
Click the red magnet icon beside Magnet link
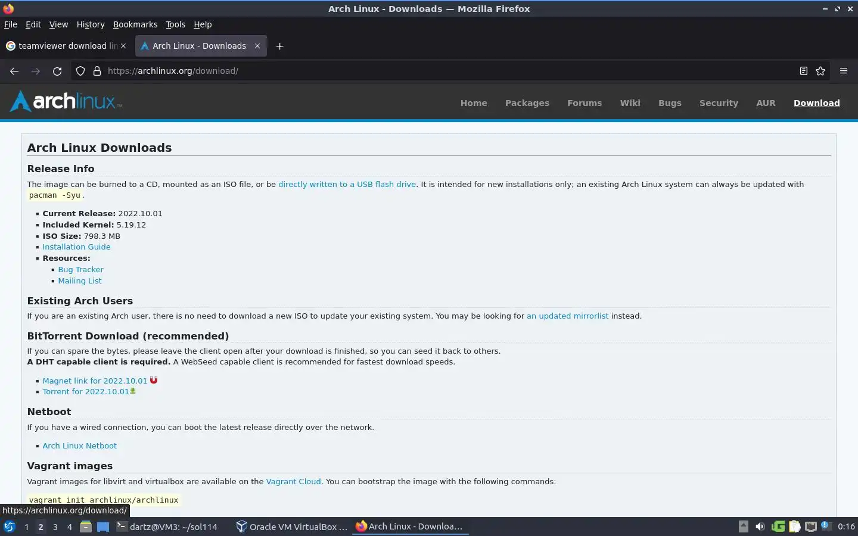[154, 380]
